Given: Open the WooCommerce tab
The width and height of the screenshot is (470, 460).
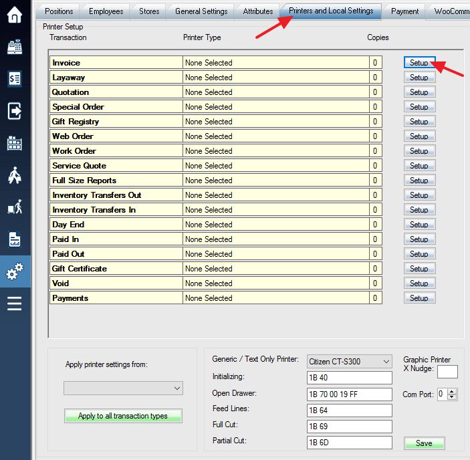Looking at the screenshot, I should pos(451,11).
